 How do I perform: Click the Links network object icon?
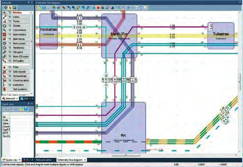(x=5, y=17)
